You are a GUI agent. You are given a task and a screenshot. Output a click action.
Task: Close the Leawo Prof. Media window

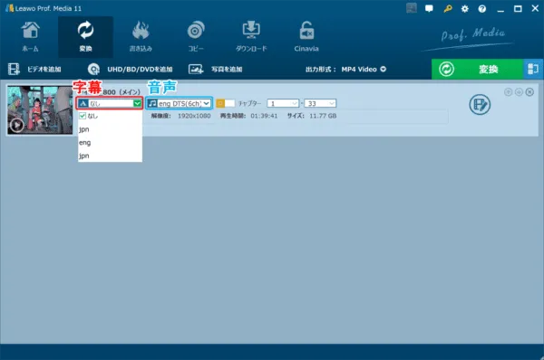click(x=535, y=8)
